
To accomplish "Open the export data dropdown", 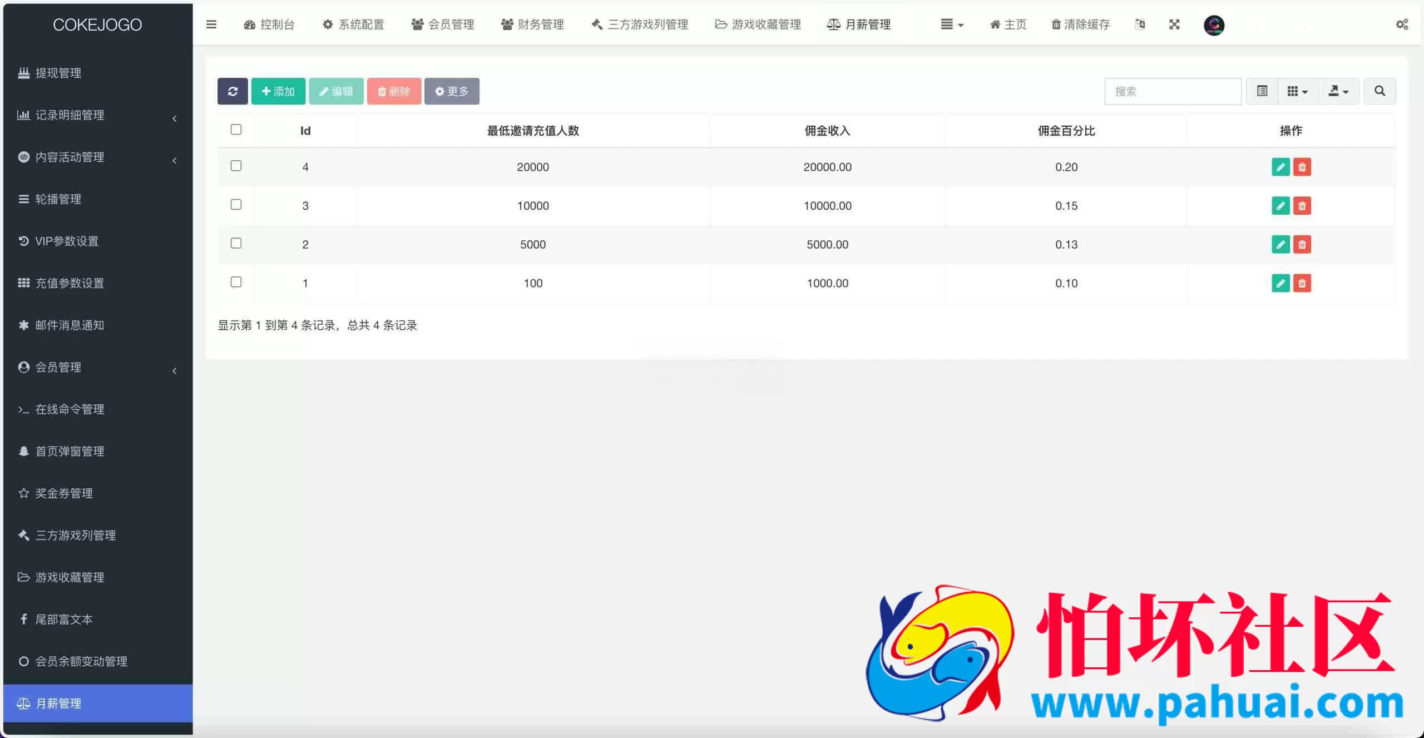I will 1339,91.
